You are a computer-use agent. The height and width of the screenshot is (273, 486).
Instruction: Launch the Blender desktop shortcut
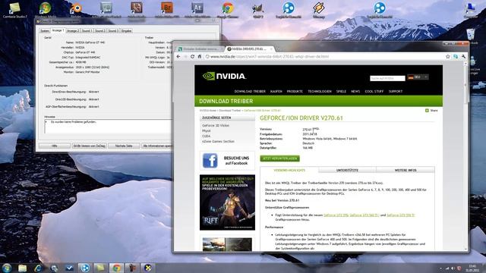click(x=76, y=9)
